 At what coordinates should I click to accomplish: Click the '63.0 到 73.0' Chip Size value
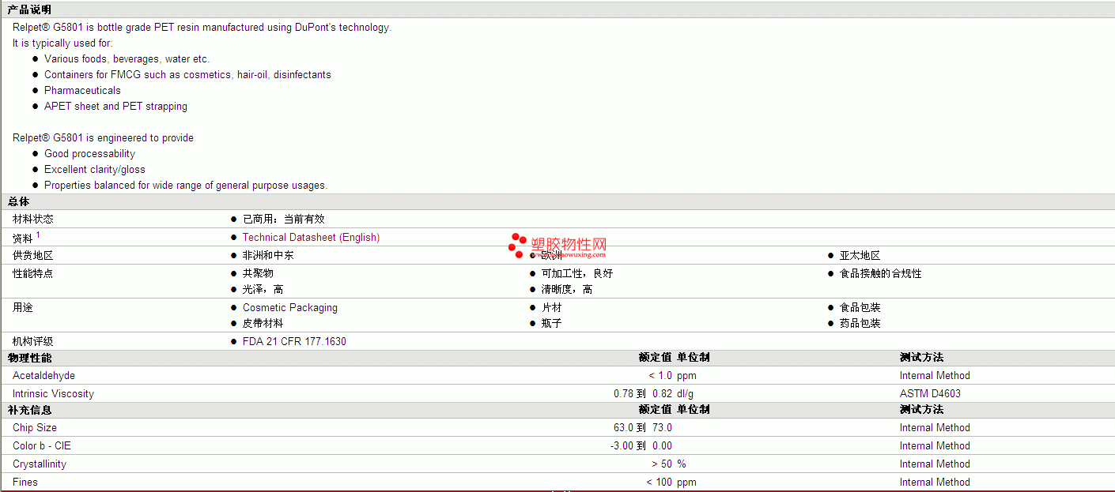tap(643, 428)
